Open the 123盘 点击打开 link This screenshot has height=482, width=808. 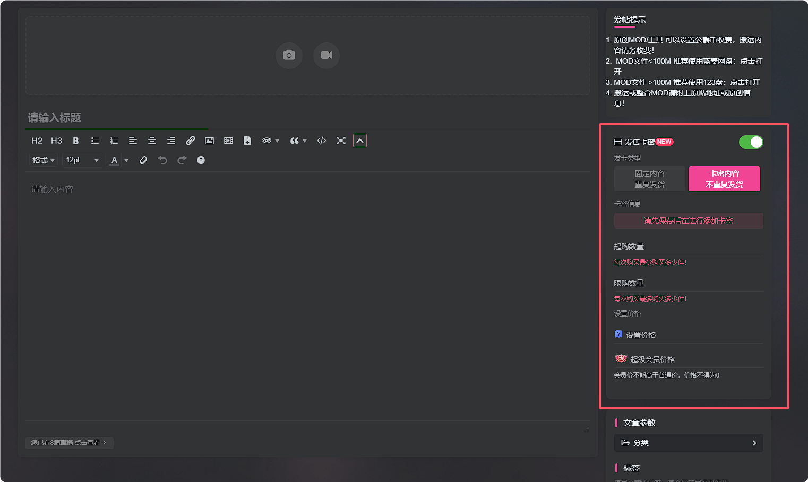click(x=745, y=82)
